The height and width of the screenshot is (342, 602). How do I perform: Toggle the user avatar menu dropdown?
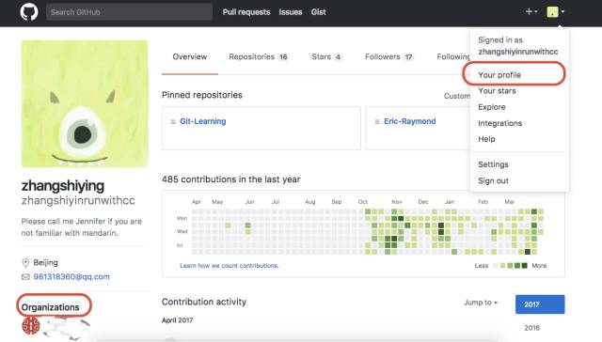pos(556,12)
